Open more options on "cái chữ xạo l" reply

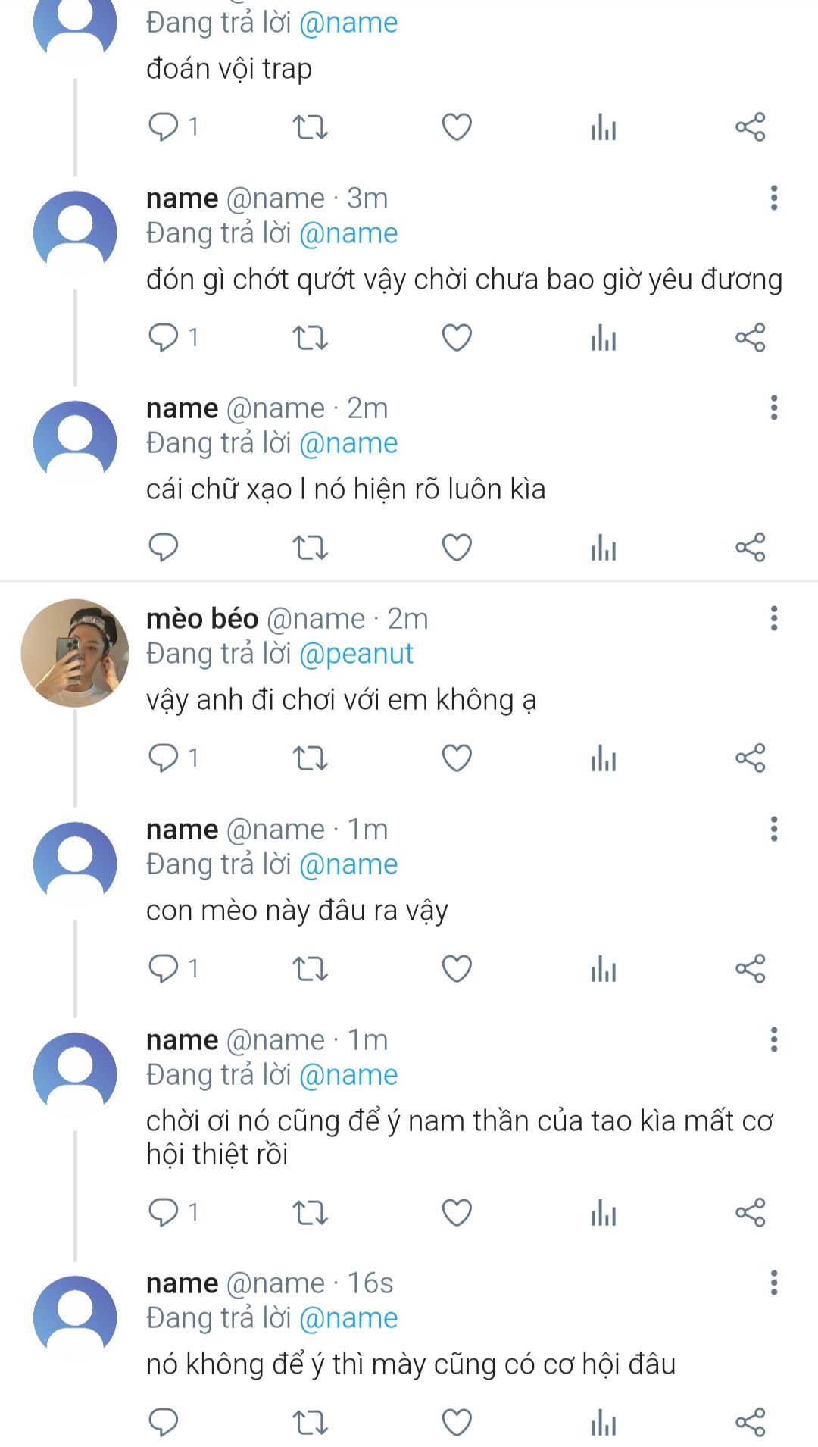[773, 408]
